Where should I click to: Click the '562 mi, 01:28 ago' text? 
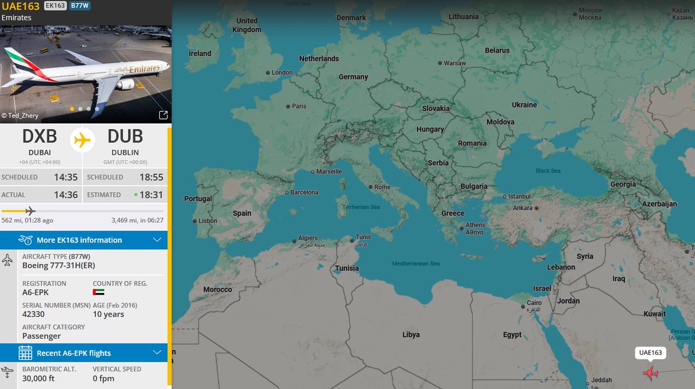tap(27, 220)
